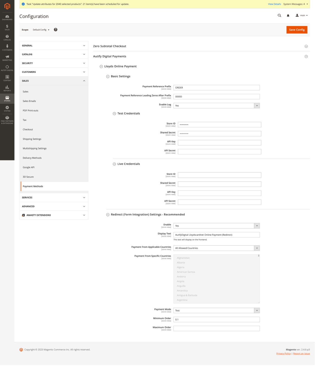Click the Live Credentials API Key field
The height and width of the screenshot is (366, 316).
[219, 193]
